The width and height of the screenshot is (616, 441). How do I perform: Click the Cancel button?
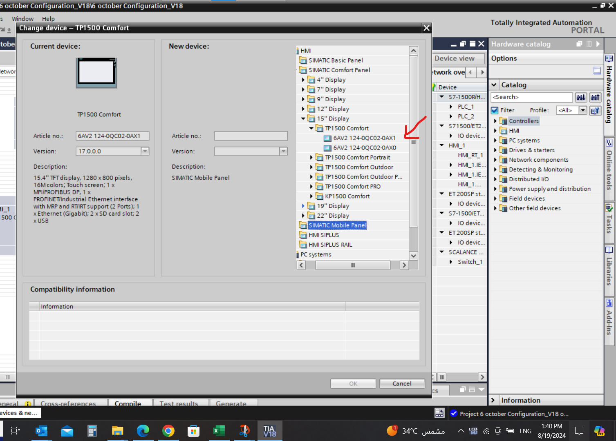[x=402, y=384]
